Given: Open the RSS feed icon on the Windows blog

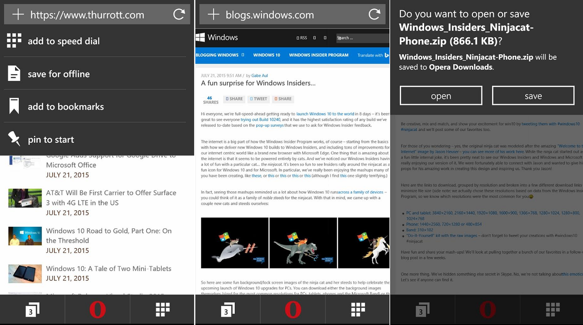Looking at the screenshot, I should pos(302,37).
